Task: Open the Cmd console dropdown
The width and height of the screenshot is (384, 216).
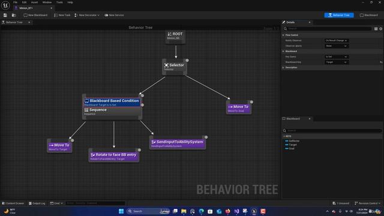Action: (56, 203)
